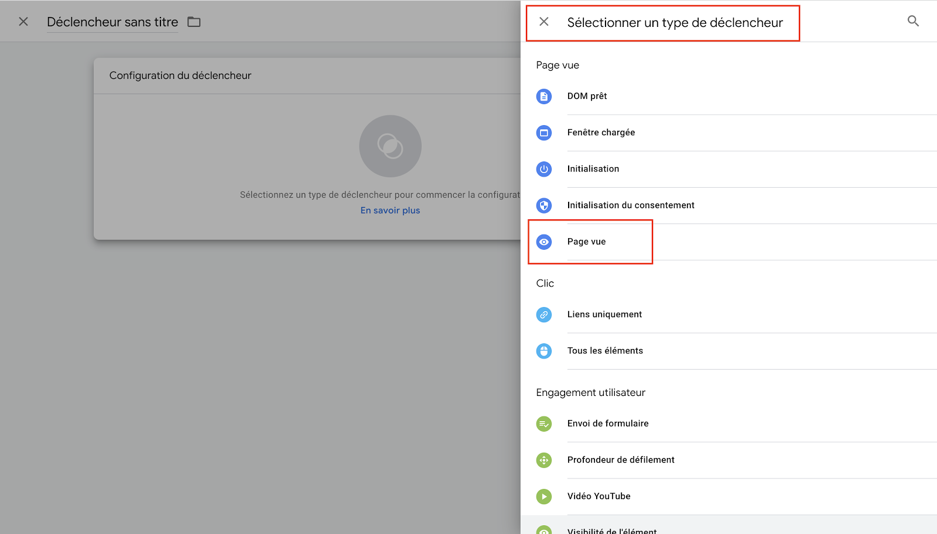
Task: Click the Clic section heading
Action: pyautogui.click(x=545, y=283)
